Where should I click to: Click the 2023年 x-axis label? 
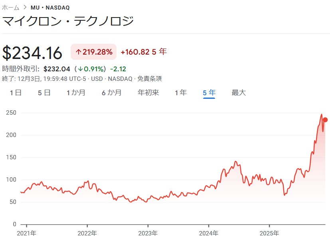click(148, 233)
